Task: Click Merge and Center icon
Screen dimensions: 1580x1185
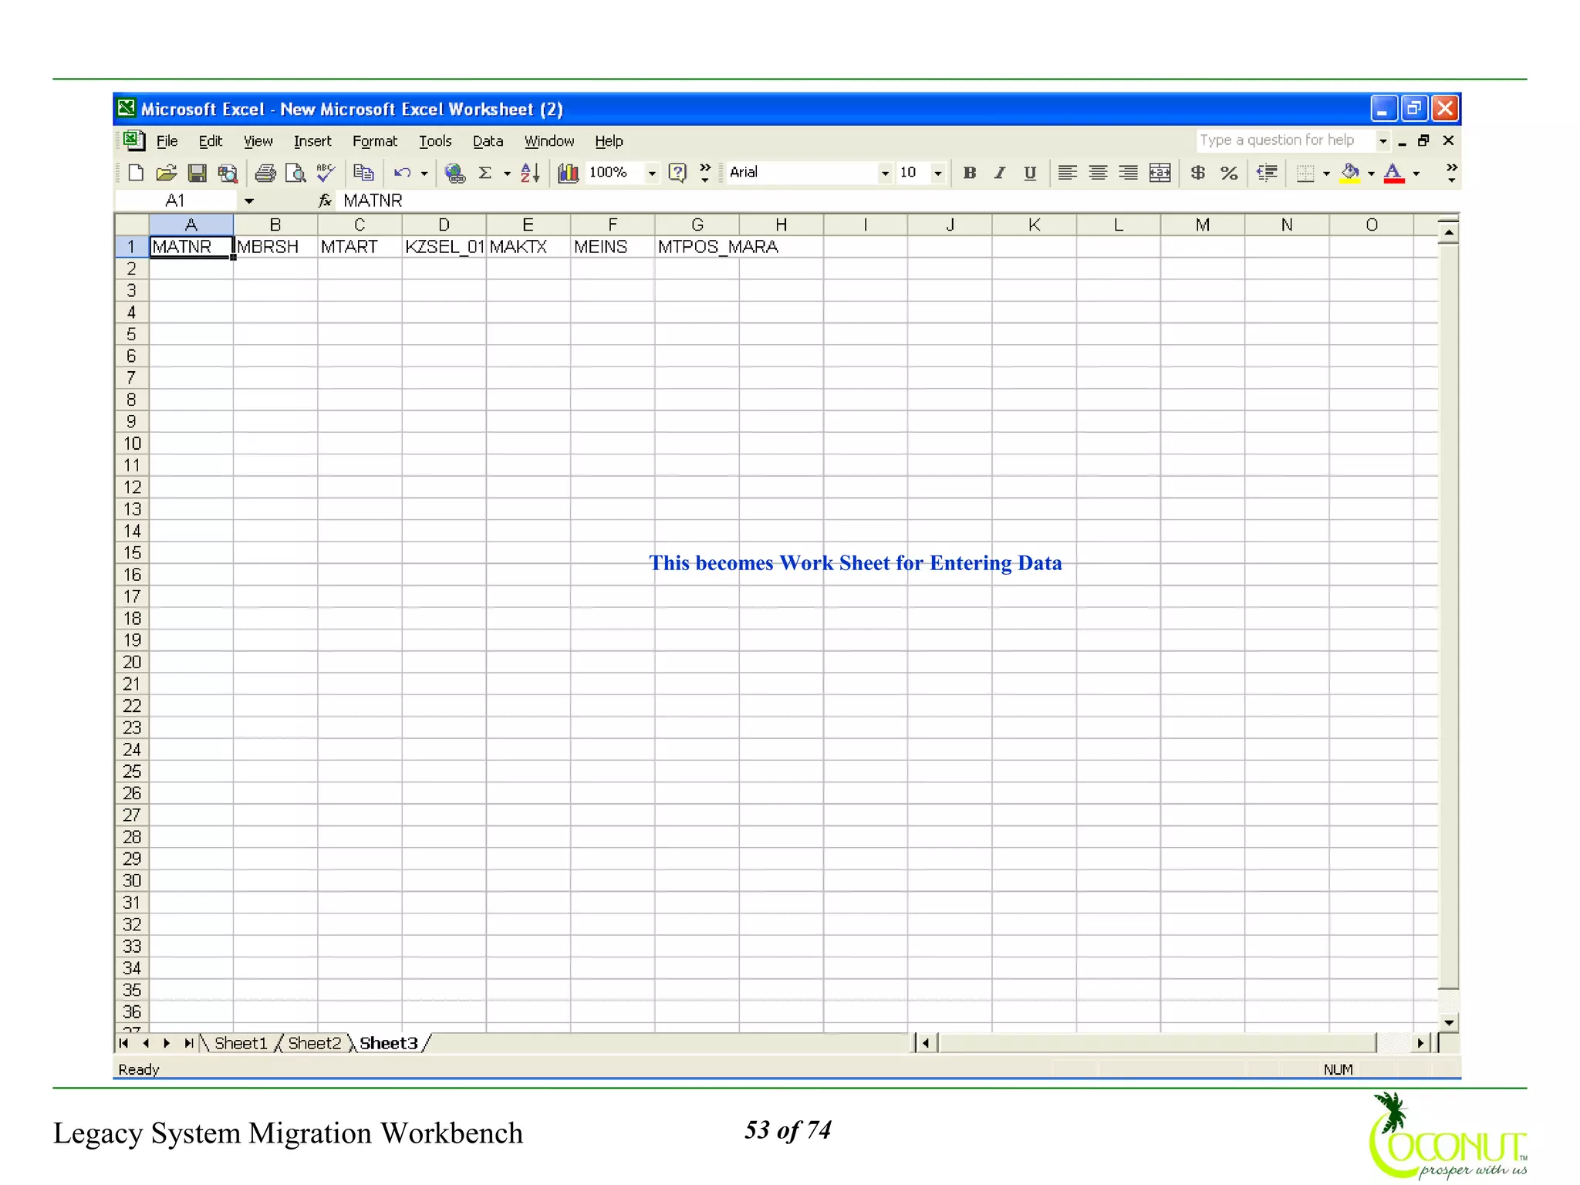Action: click(x=1160, y=173)
